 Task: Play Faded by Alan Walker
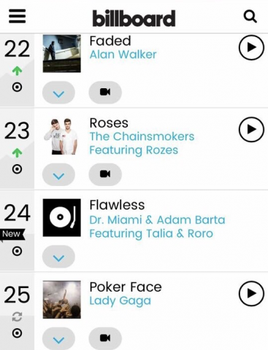251,47
